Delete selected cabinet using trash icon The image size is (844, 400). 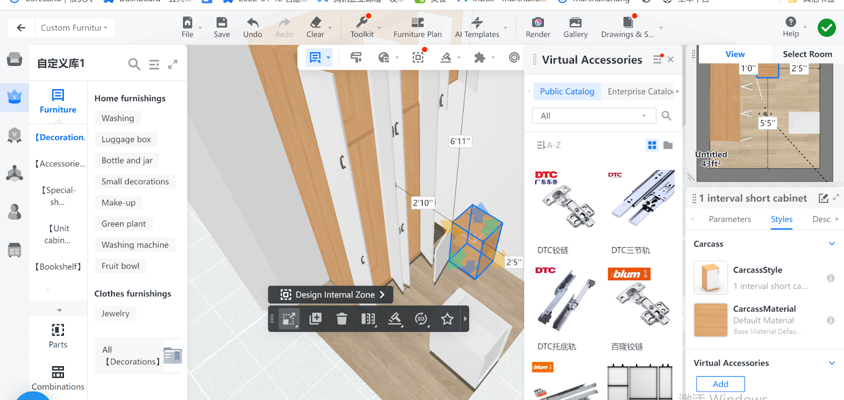pos(342,319)
